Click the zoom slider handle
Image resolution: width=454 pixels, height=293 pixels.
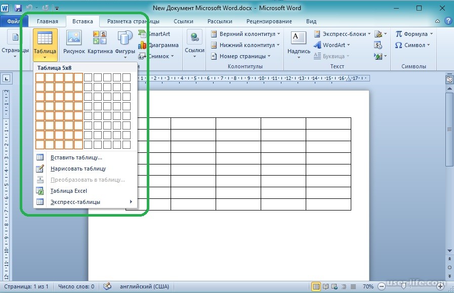[x=403, y=286]
